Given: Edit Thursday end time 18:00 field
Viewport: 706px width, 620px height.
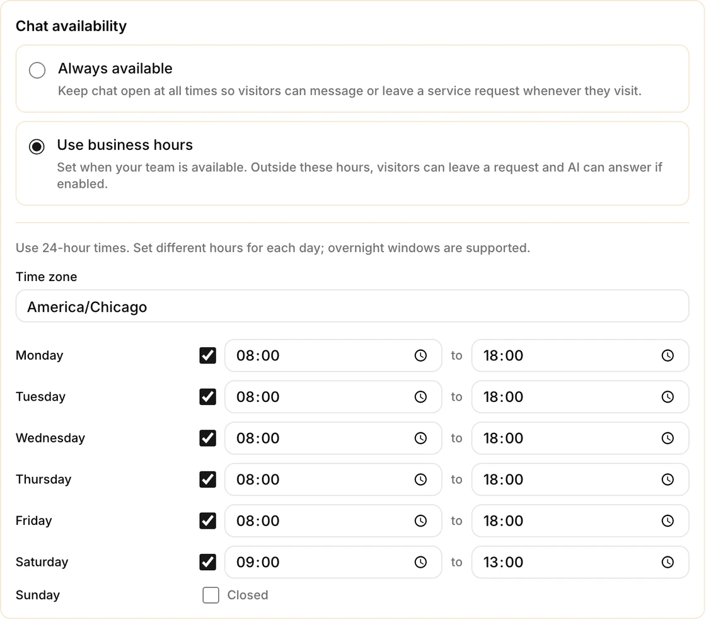Looking at the screenshot, I should (581, 479).
